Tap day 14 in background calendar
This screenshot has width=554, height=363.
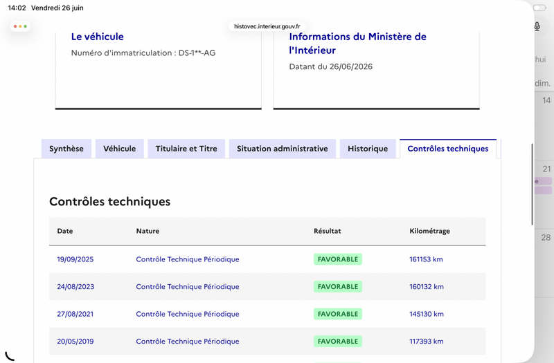(546, 100)
